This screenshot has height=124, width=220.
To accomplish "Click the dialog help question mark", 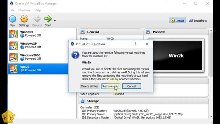I will pyautogui.click(x=135, y=44).
